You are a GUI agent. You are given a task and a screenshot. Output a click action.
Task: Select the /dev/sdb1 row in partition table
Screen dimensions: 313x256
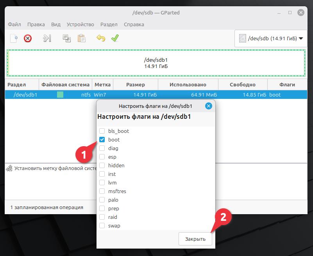click(156, 95)
